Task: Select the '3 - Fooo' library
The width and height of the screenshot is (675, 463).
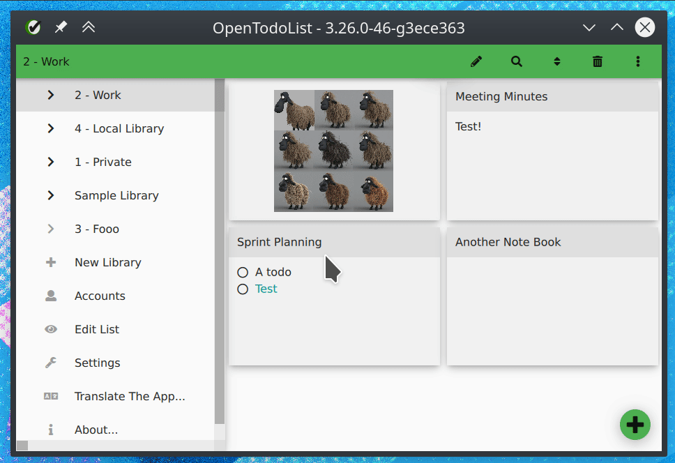Action: click(115, 229)
